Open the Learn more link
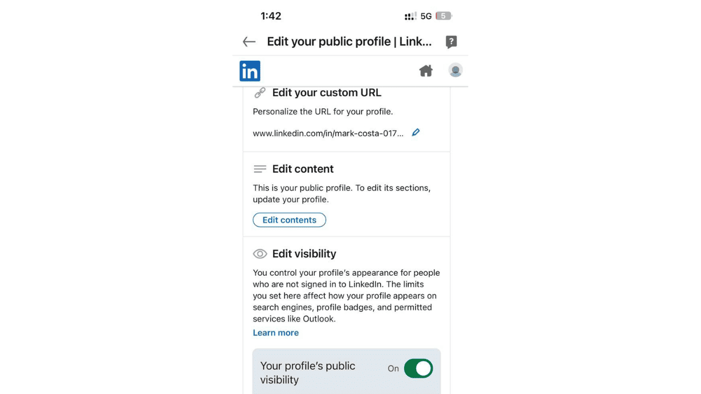 (275, 332)
